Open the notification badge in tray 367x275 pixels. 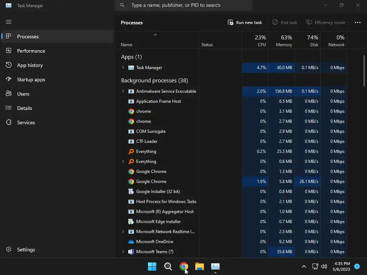pos(357,266)
